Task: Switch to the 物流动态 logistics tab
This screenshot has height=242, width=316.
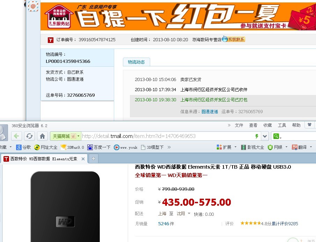Action: click(137, 62)
